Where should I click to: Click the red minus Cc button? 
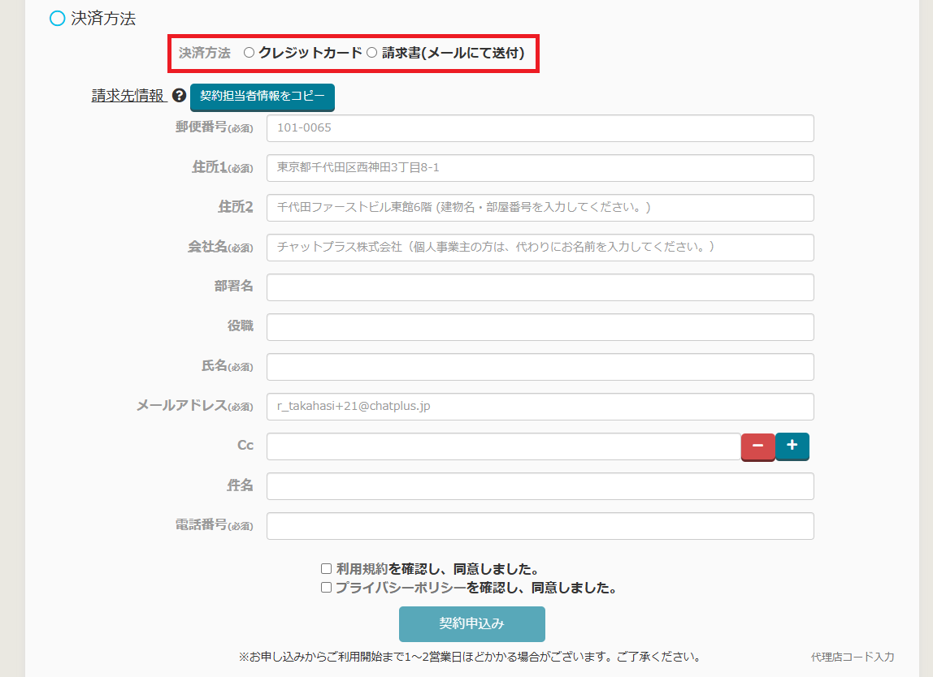[757, 446]
